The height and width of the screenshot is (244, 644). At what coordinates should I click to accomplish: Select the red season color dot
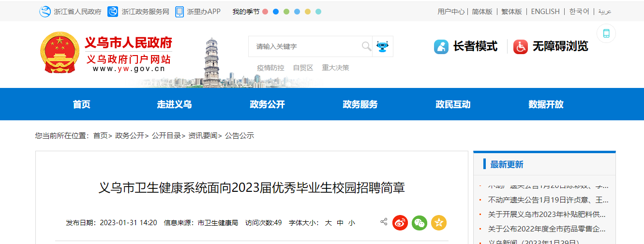[265, 12]
